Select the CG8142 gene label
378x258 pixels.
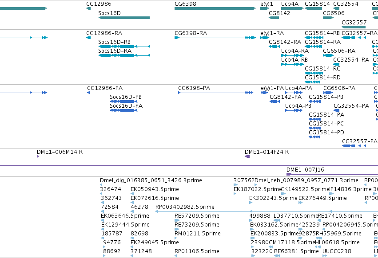(x=279, y=13)
